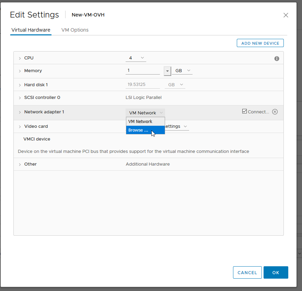
Task: Expand the SCSI controller 0 section
Action: point(20,98)
